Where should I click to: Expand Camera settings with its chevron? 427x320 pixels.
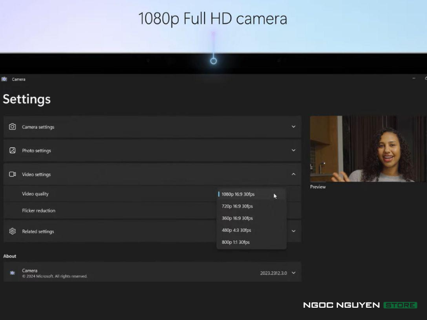coord(293,127)
